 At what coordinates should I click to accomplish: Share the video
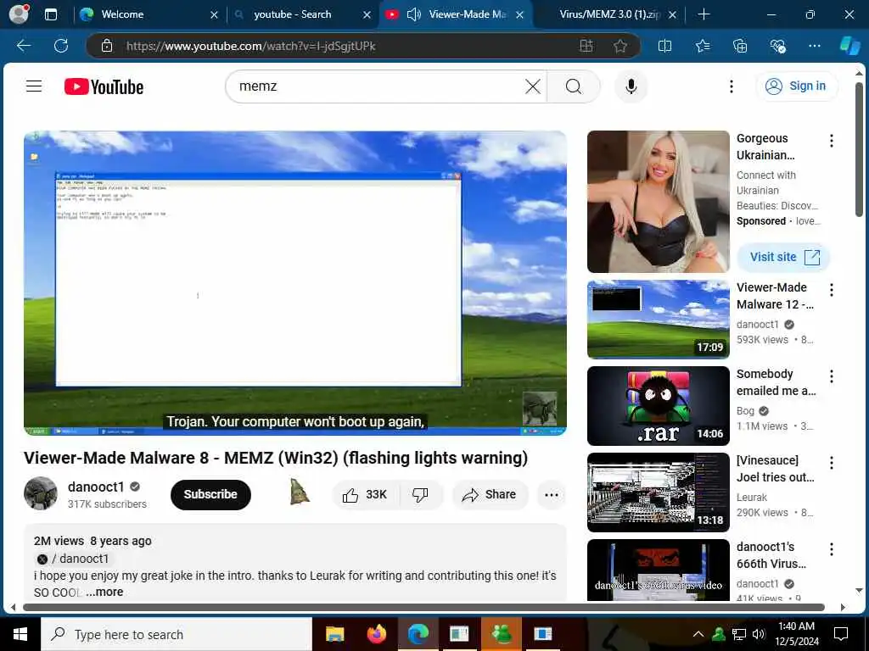point(489,494)
